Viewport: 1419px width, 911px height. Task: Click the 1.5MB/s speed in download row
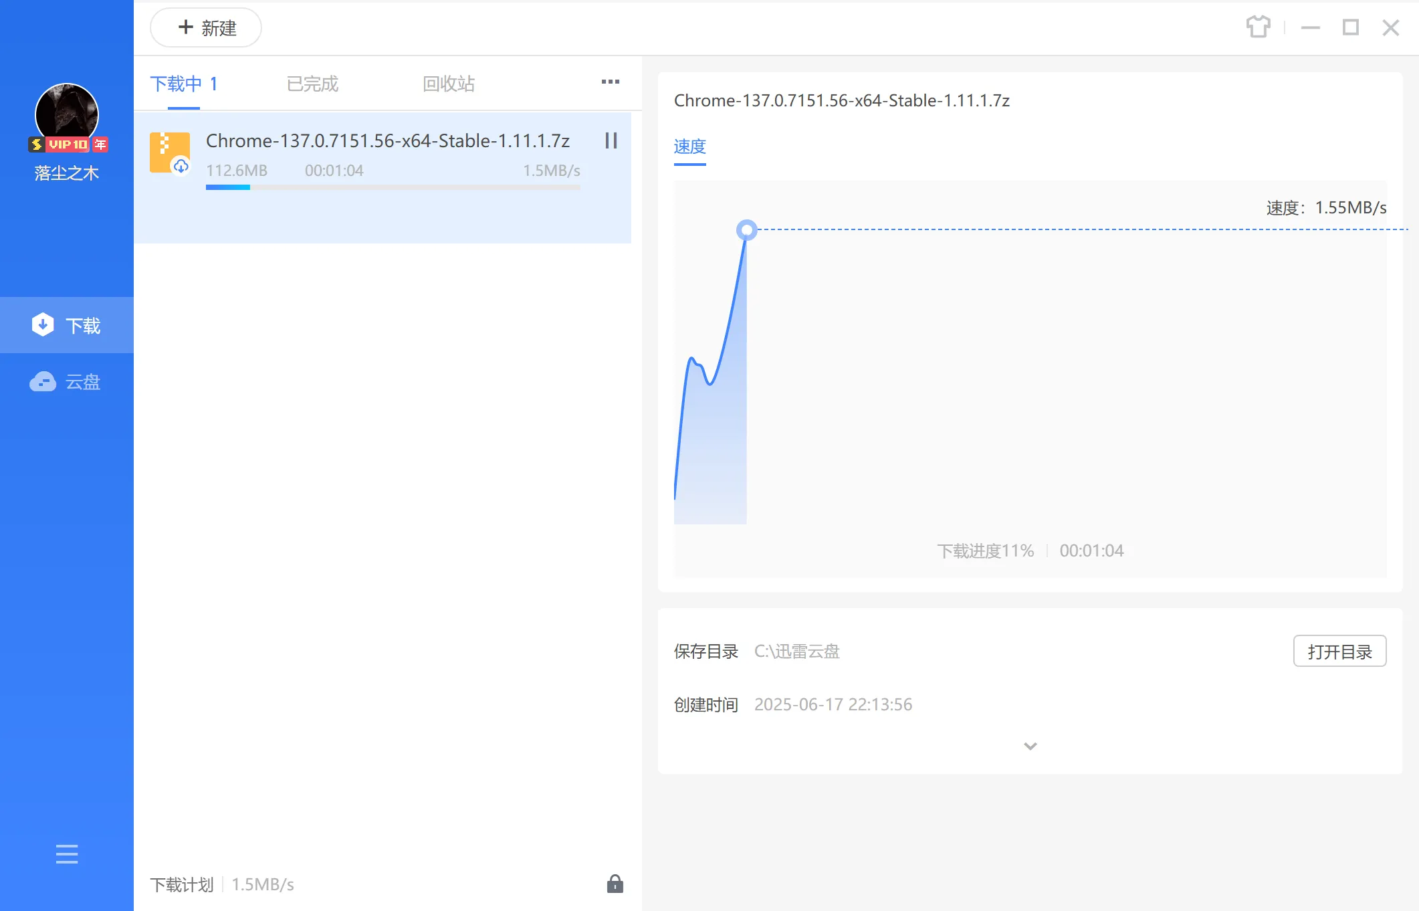coord(552,171)
